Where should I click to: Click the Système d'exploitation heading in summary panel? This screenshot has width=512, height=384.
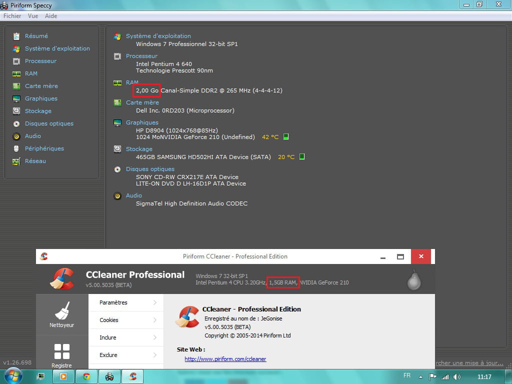tap(158, 36)
